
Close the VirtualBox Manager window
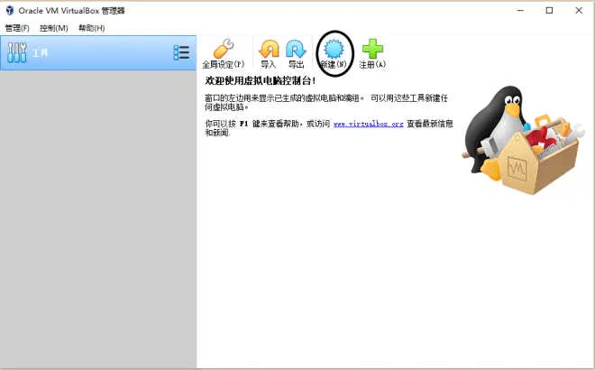(579, 11)
